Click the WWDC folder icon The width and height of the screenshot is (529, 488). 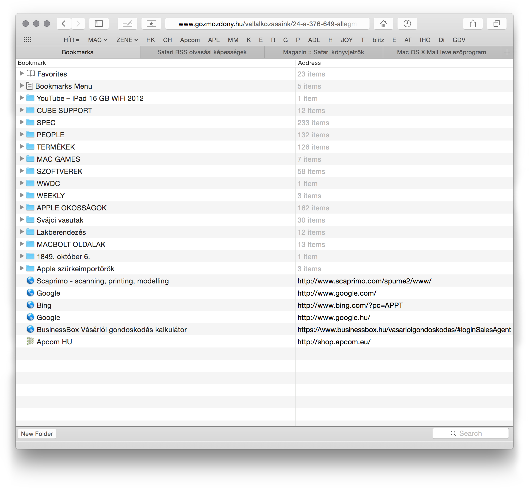[x=30, y=183]
